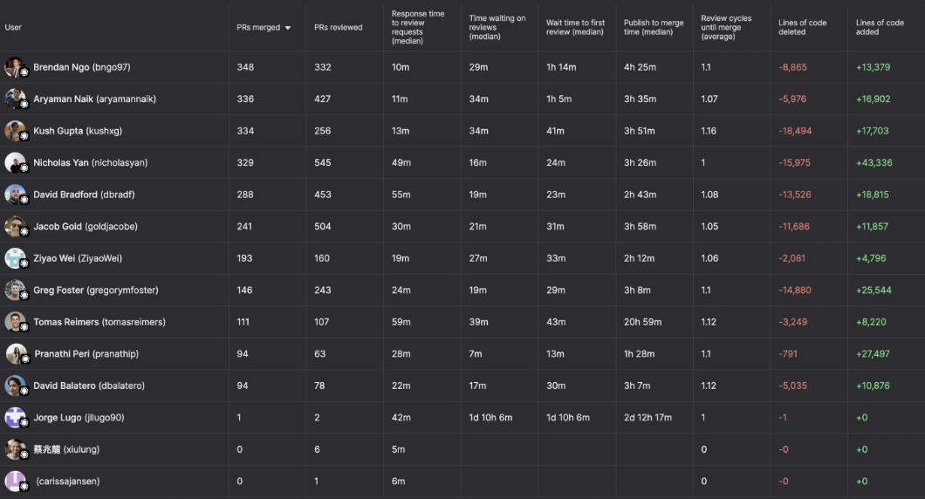Image resolution: width=925 pixels, height=499 pixels.
Task: Open Kush Gupta's avatar picture
Action: pos(15,131)
